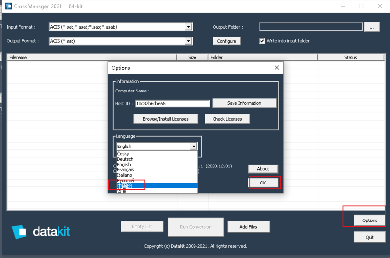The height and width of the screenshot is (258, 390).
Task: Click the Run Conversion button
Action: click(x=196, y=227)
